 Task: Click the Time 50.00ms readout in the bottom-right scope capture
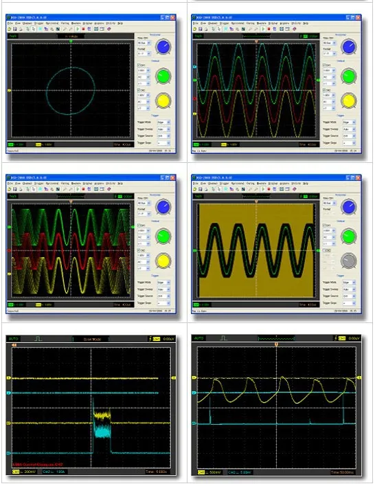342,472
